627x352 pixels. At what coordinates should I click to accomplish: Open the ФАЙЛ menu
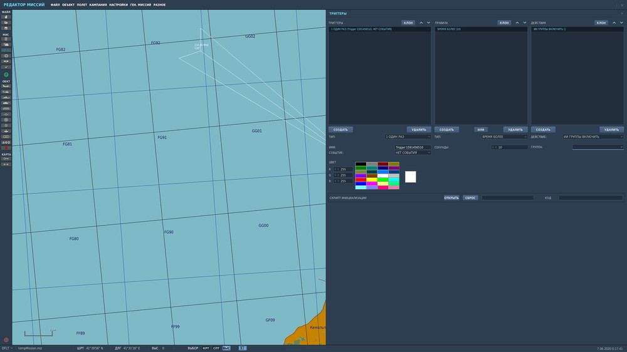click(55, 5)
